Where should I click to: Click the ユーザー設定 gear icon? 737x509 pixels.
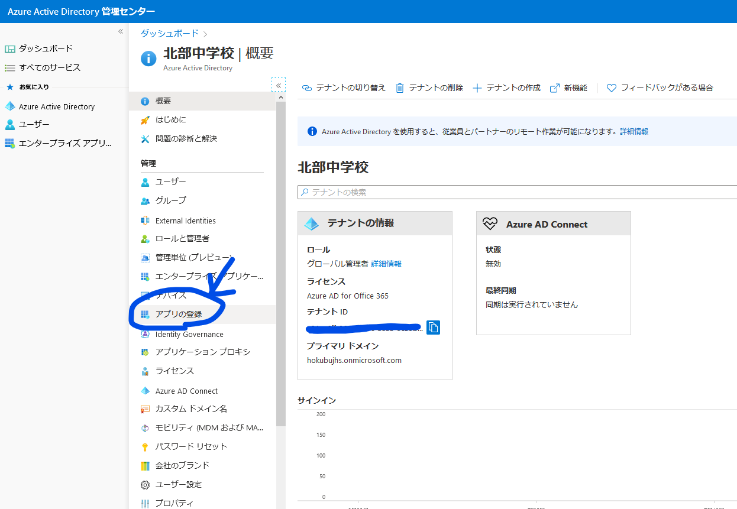tap(145, 485)
